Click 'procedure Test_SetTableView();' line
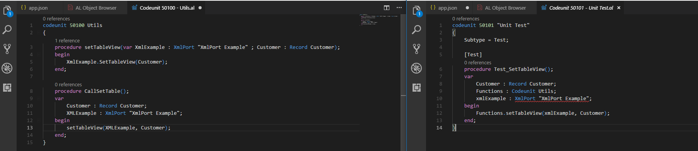 (509, 69)
